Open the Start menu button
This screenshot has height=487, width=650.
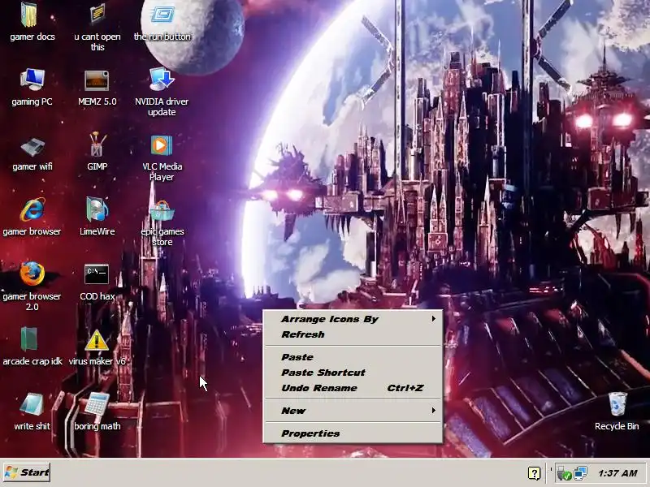[27, 472]
